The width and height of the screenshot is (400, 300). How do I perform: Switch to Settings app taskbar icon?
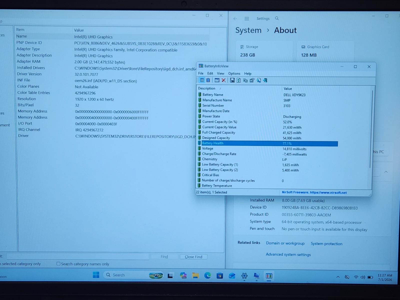244,276
